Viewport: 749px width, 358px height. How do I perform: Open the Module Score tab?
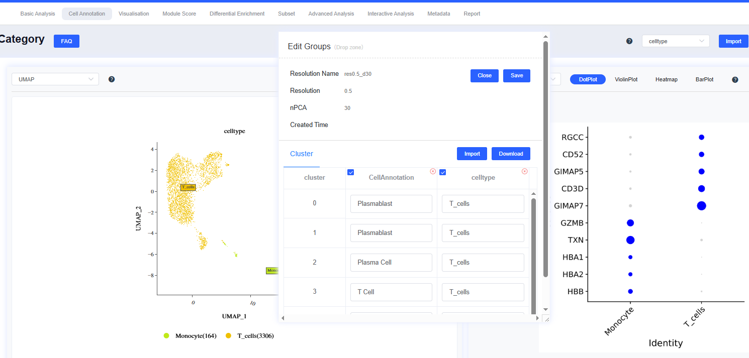coord(179,14)
